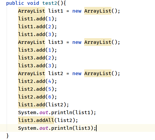Click the line 'list3.add(1);'
This screenshot has width=155, height=140.
tap(37, 50)
